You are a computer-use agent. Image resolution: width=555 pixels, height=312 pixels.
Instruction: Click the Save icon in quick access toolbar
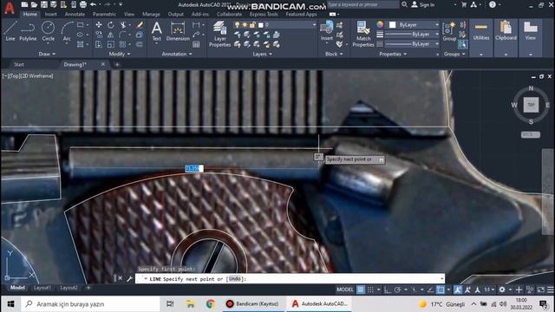pos(44,4)
